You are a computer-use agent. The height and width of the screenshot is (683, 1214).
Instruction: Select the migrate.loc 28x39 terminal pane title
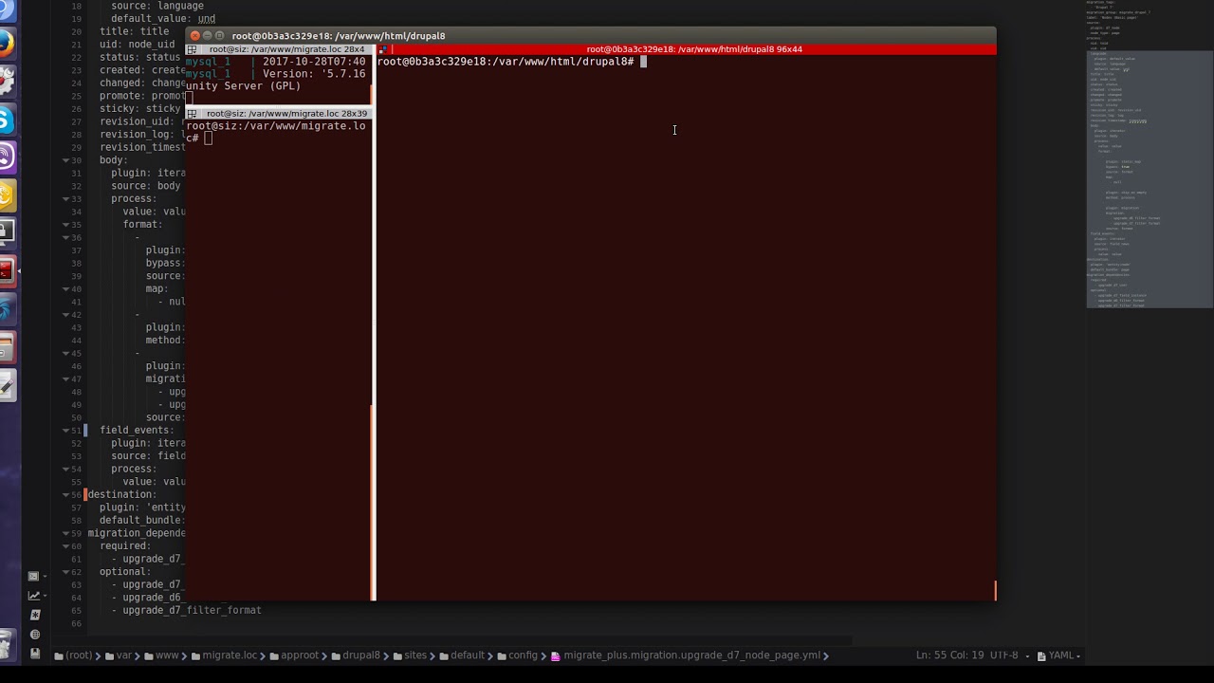coord(285,114)
